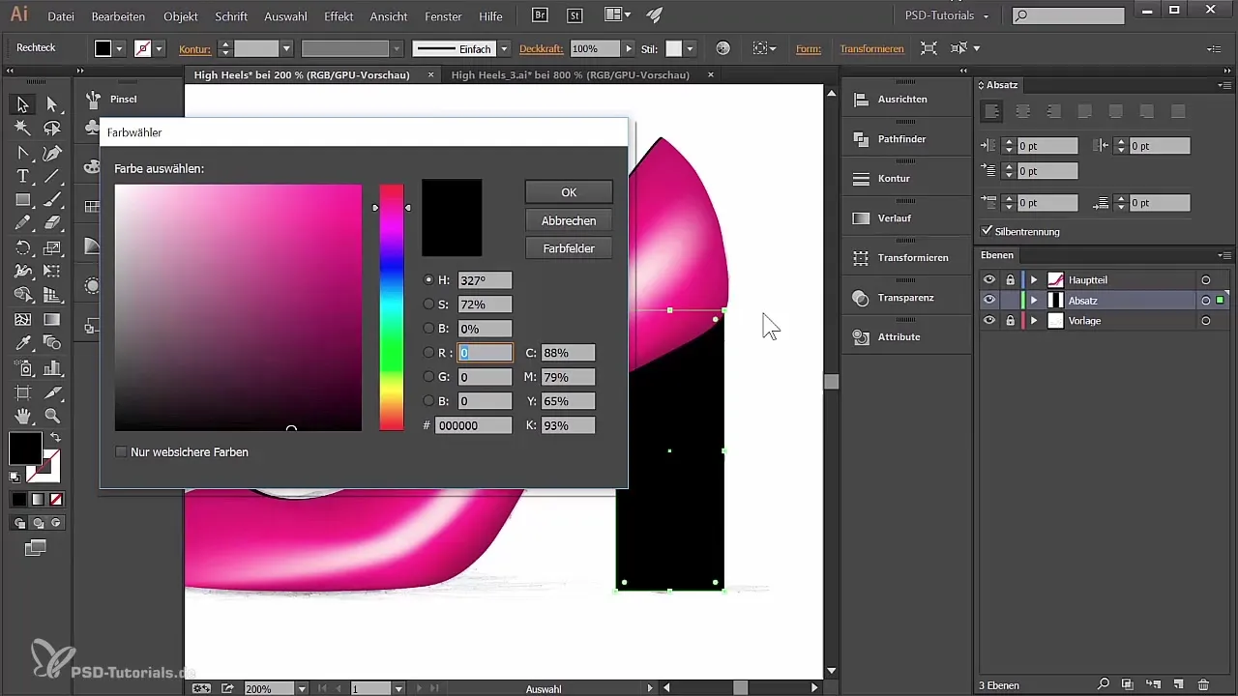Click the Form link in control bar
This screenshot has height=696, width=1238.
809,48
